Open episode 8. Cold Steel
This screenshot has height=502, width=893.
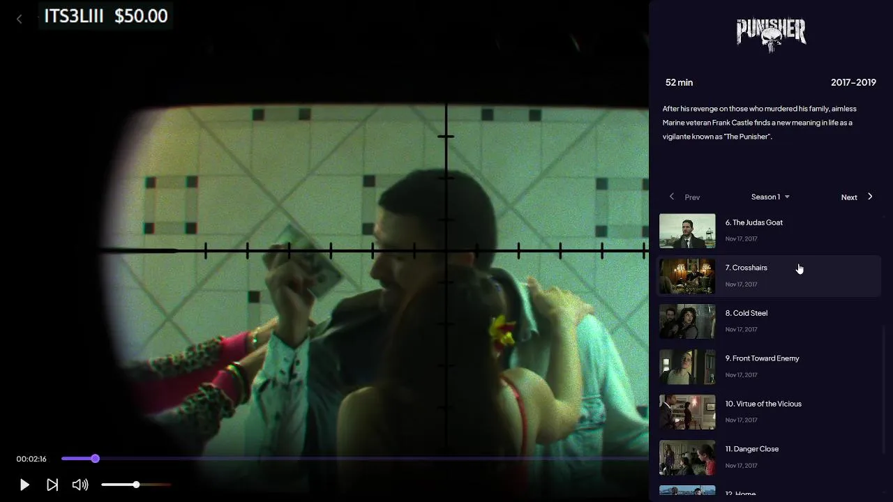click(770, 321)
